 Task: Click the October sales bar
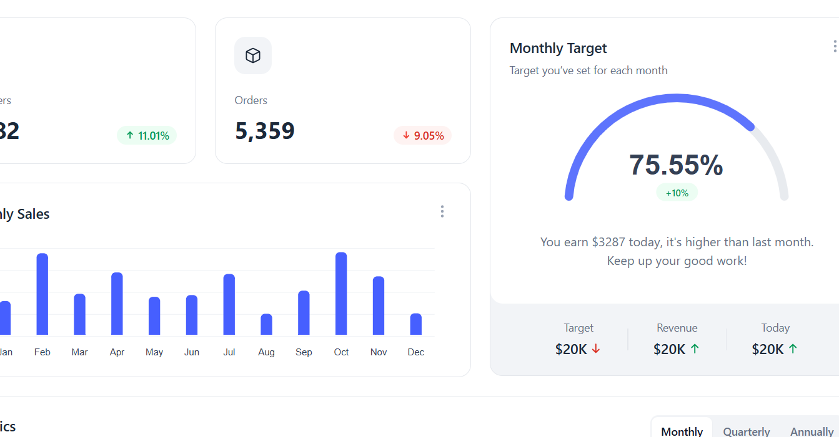pos(341,294)
